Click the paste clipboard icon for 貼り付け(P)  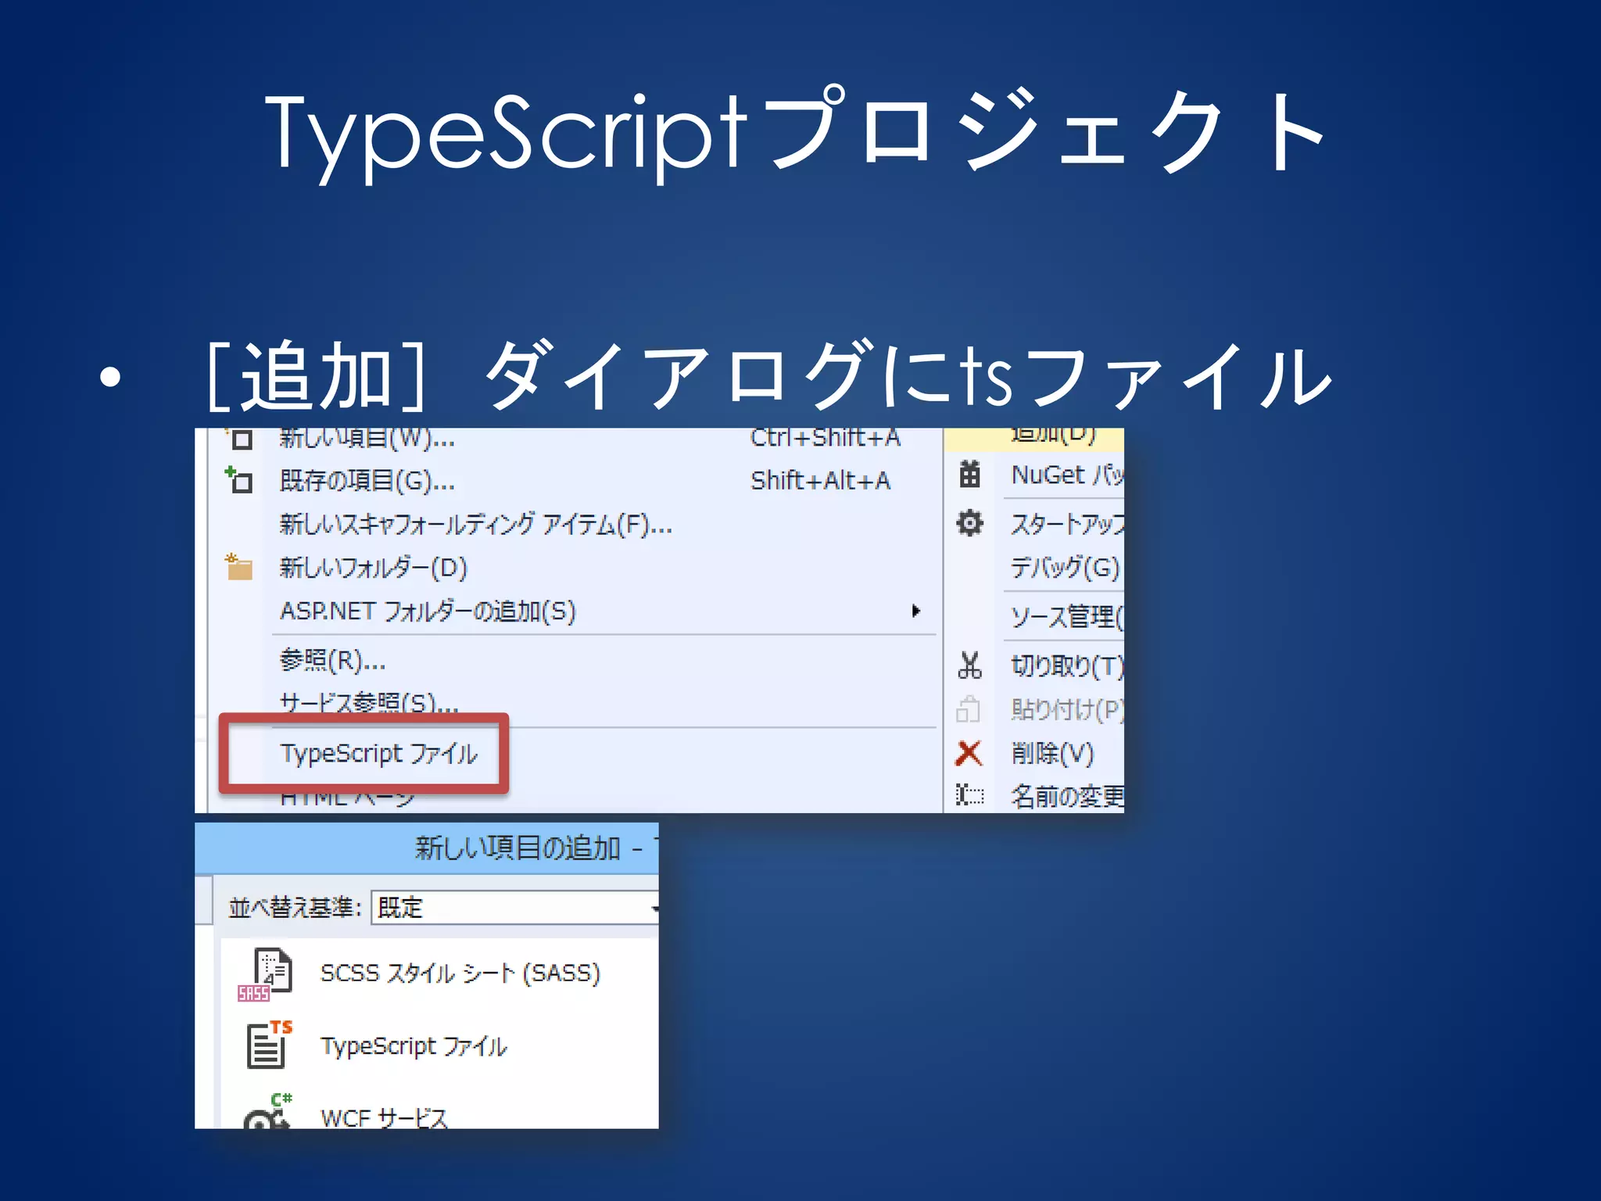click(968, 709)
